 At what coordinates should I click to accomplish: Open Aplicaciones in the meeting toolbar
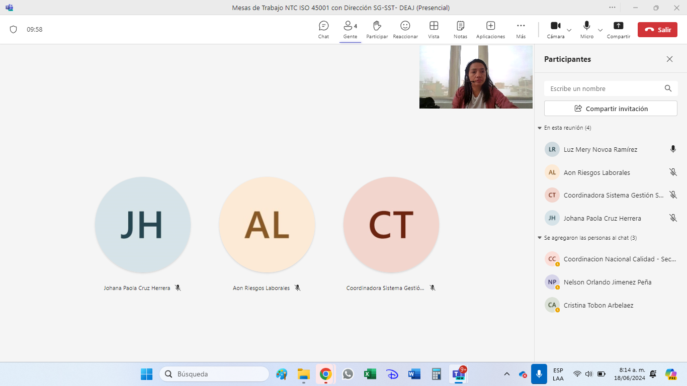pos(490,29)
